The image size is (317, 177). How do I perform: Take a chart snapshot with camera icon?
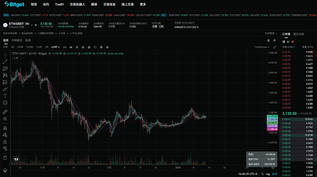83,47
